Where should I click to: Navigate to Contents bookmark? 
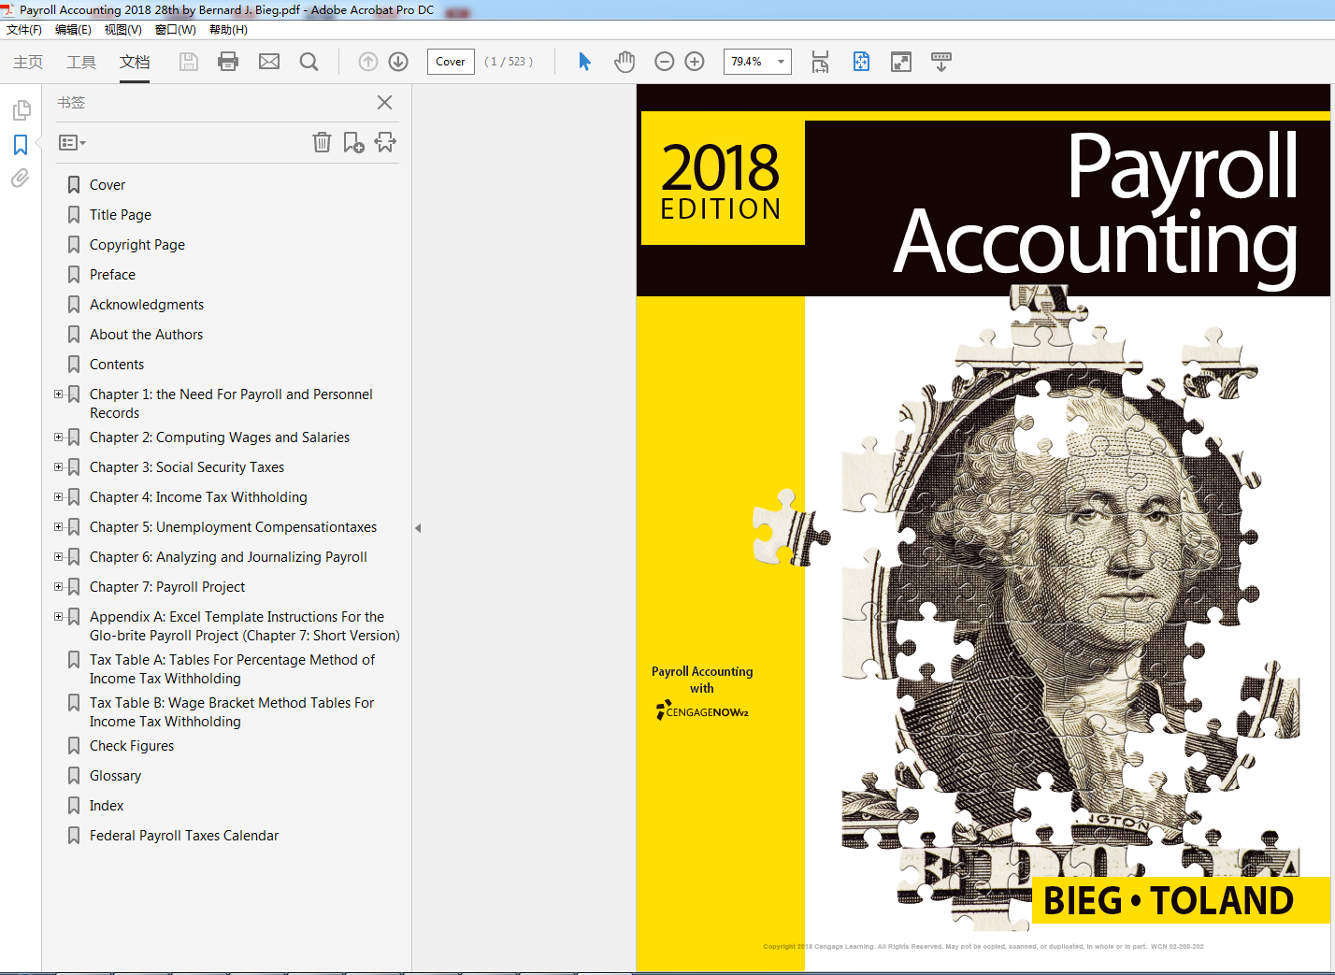117,365
